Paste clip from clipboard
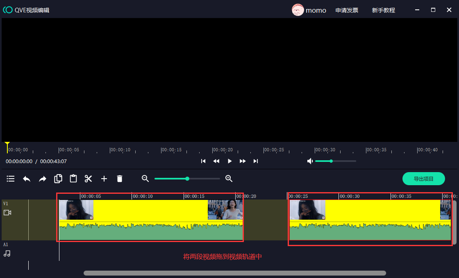Screen dimensions: 459x278 (x=73, y=179)
